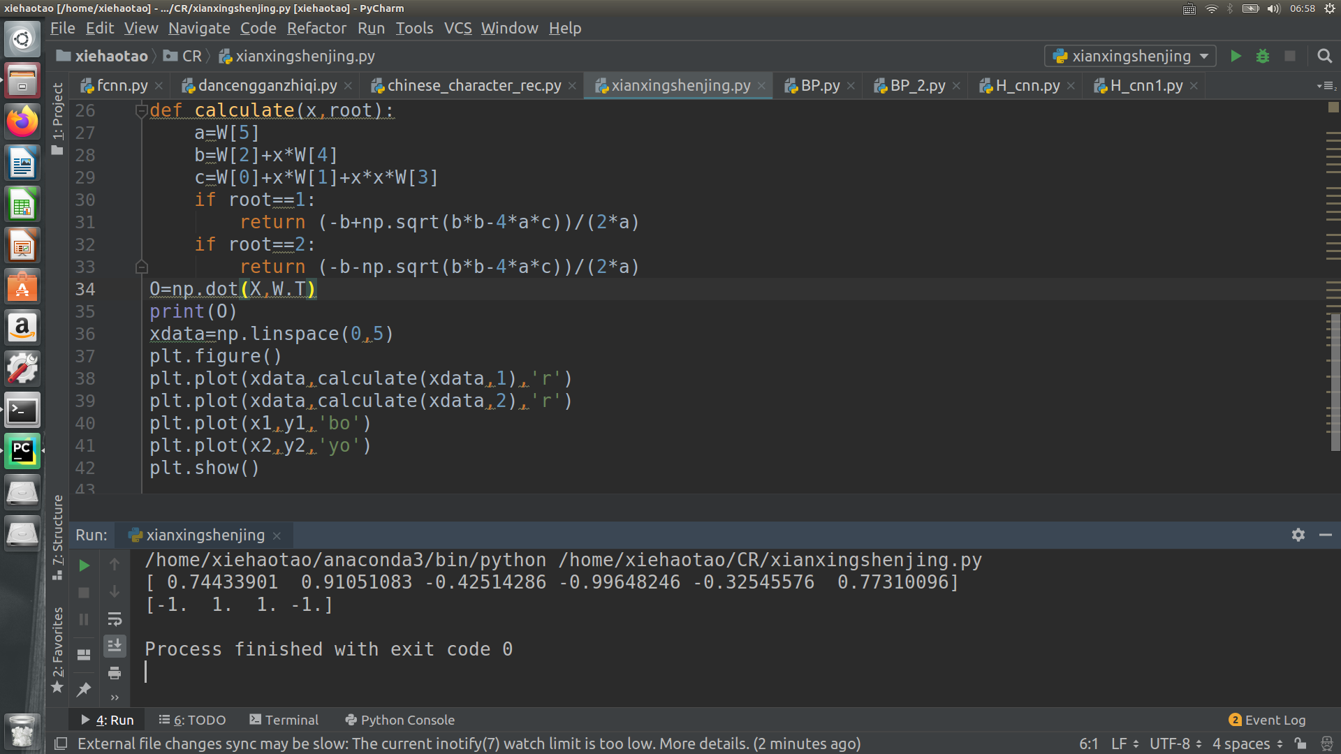Image resolution: width=1341 pixels, height=754 pixels.
Task: Click the Rerun button in Run panel
Action: pos(84,565)
